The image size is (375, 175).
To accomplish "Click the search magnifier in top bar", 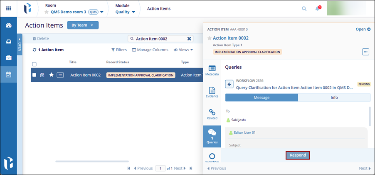I will point(304,8).
